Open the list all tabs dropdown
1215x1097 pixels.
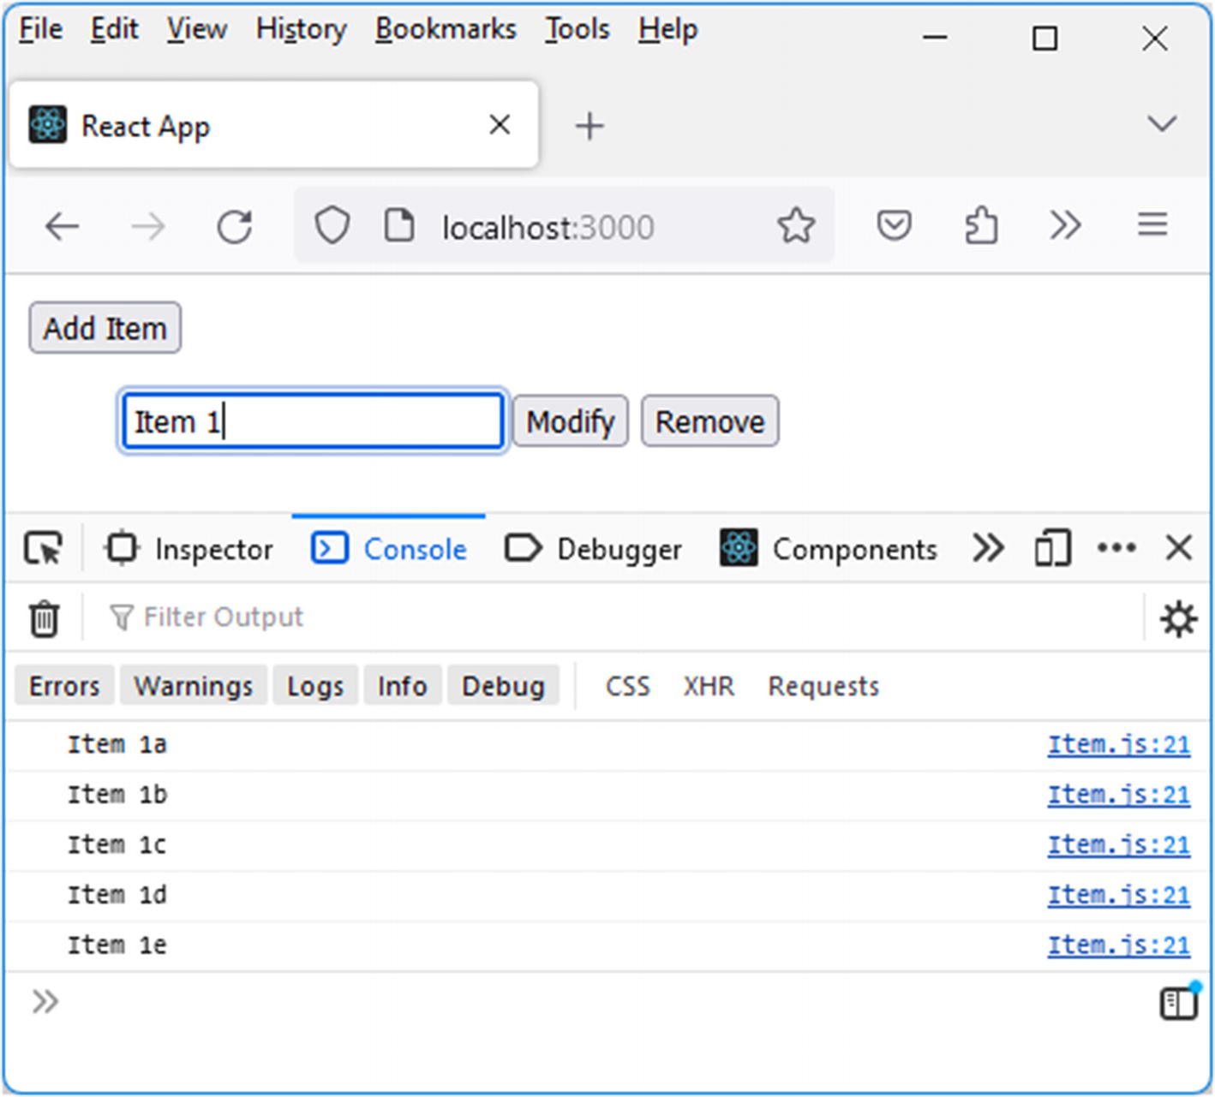coord(1161,124)
